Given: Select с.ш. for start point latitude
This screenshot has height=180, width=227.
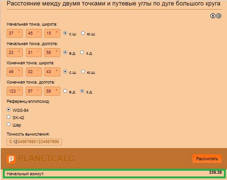Looking at the screenshot, I should tap(65, 33).
